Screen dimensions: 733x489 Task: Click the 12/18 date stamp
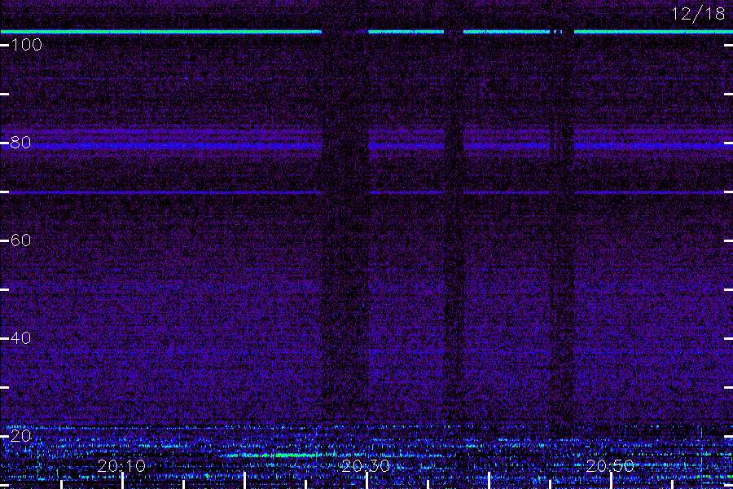click(x=699, y=14)
